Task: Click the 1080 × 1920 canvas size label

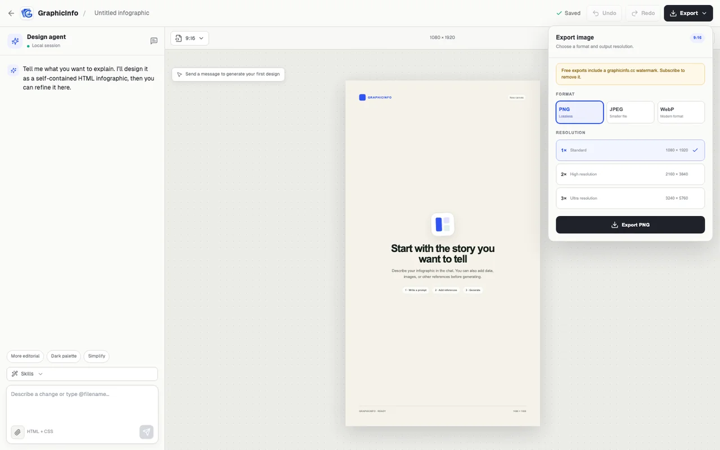Action: tap(442, 38)
